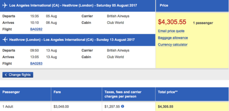The height and width of the screenshot is (111, 229).
Task: Click the airplane icon in the outbound flight header
Action: pyautogui.click(x=5, y=5)
